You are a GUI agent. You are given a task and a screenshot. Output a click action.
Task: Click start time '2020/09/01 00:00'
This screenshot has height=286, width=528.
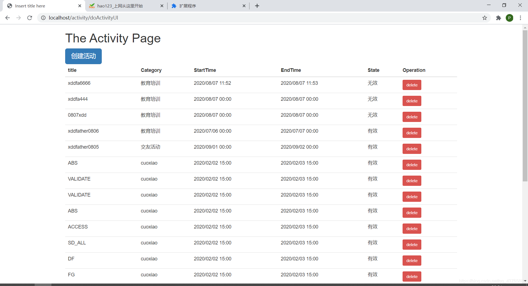point(213,147)
